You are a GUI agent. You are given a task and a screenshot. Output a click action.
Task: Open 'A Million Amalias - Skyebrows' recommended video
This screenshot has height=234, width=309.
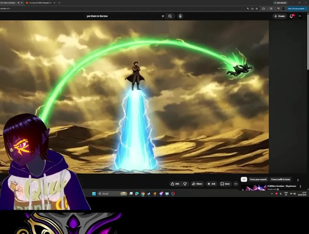coord(282,186)
